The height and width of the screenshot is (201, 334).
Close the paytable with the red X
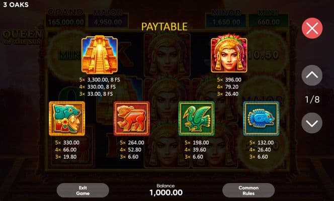tap(312, 28)
